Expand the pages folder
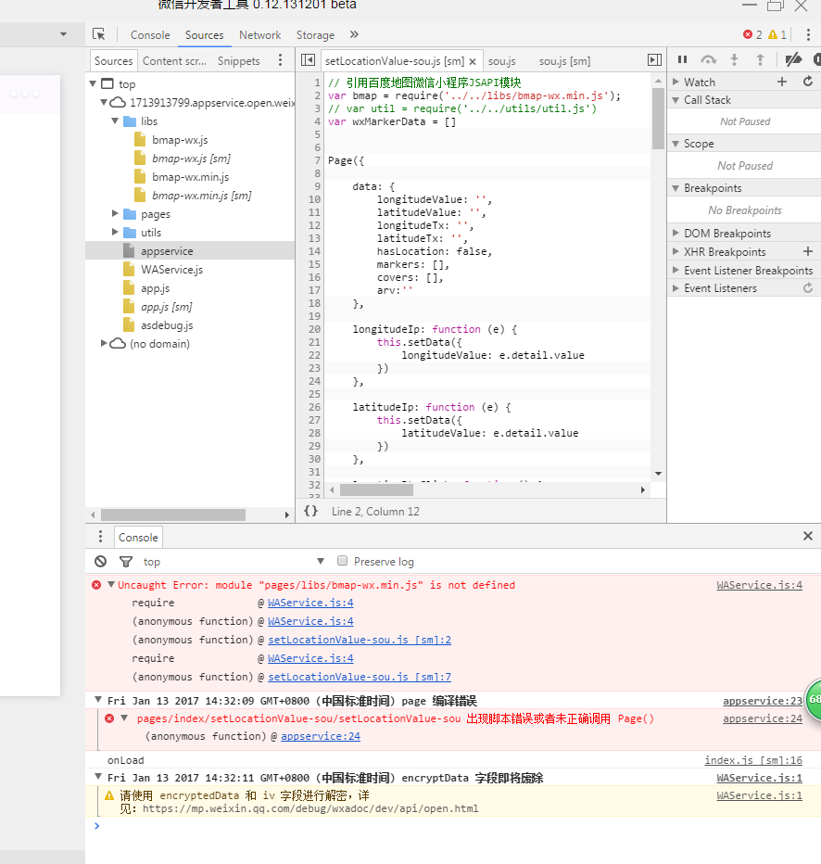 point(117,214)
